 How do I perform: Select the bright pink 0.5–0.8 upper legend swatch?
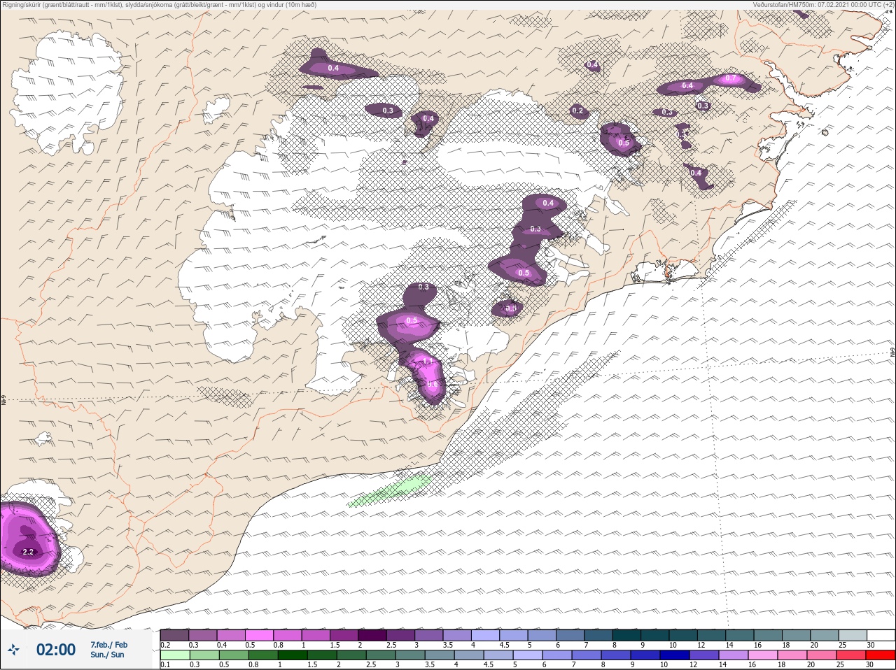pos(259,635)
